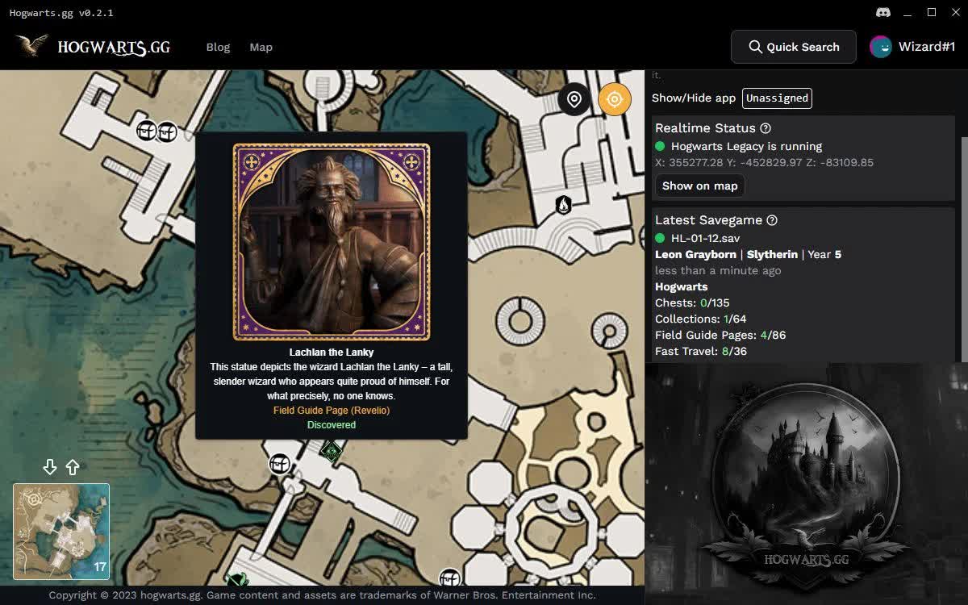Open the Blog page
Viewport: 968px width, 605px height.
[x=218, y=47]
